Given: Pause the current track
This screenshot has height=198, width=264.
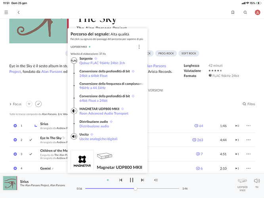Looking at the screenshot, I should pos(131,180).
